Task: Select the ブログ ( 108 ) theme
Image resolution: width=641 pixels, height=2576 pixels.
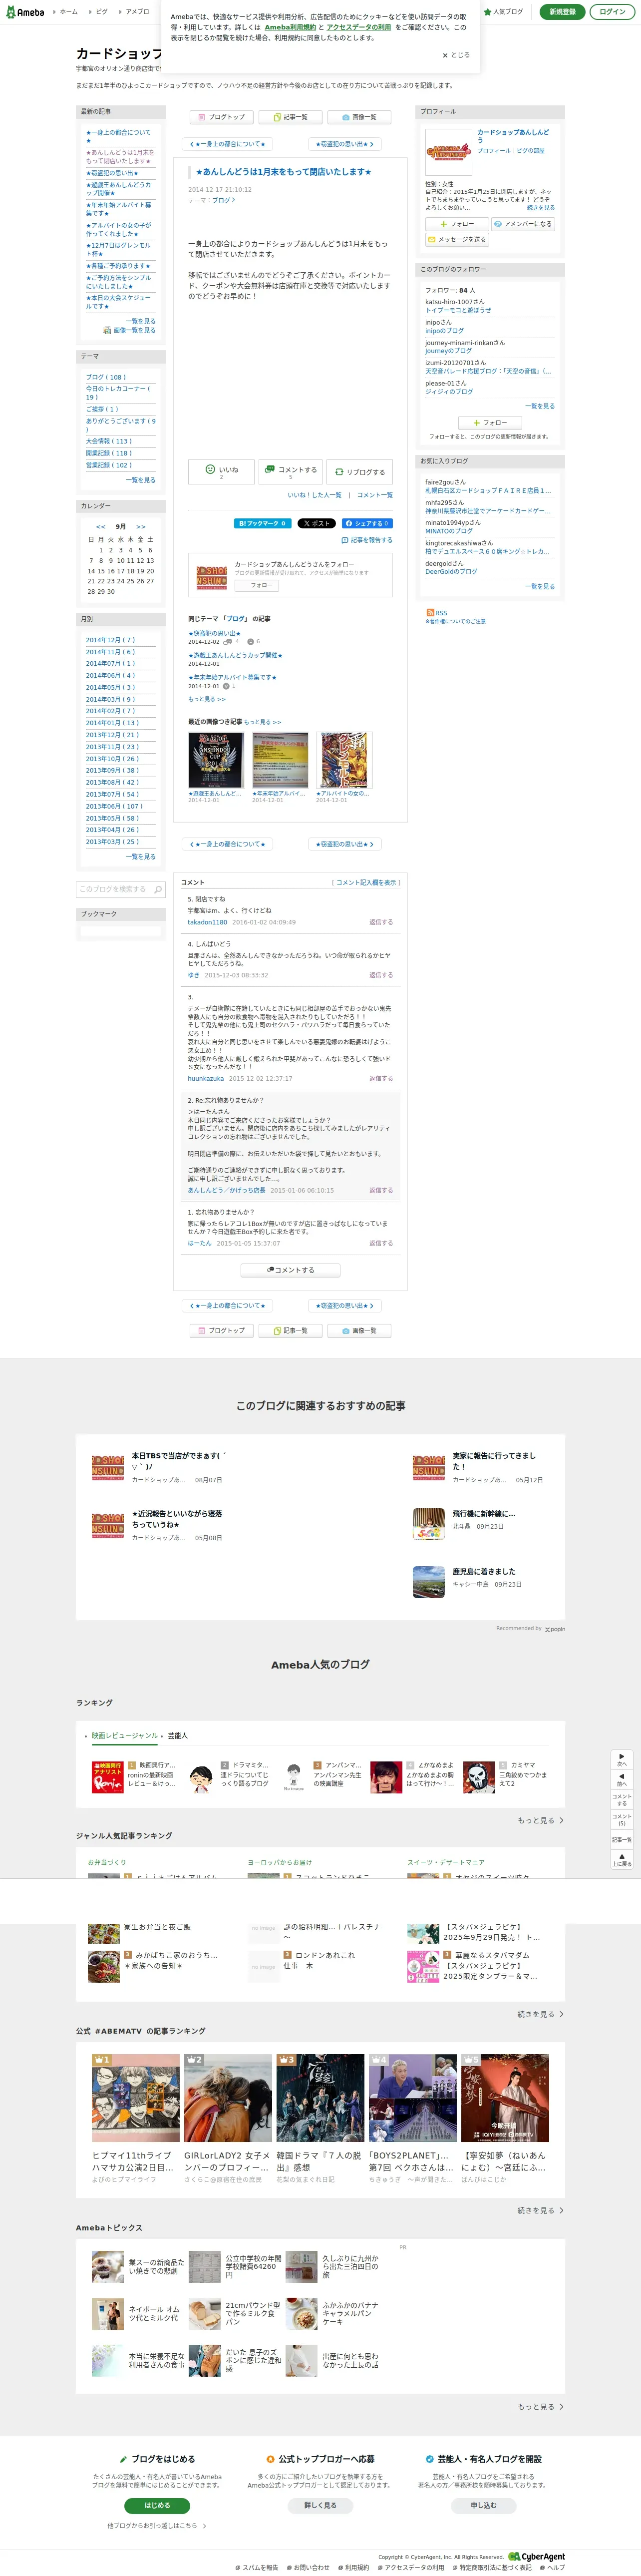Action: pyautogui.click(x=106, y=377)
